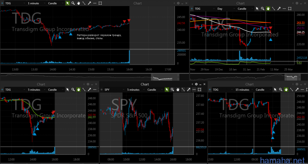
Task: Pick the trend line tool in SPY chart
Action: click(183, 90)
